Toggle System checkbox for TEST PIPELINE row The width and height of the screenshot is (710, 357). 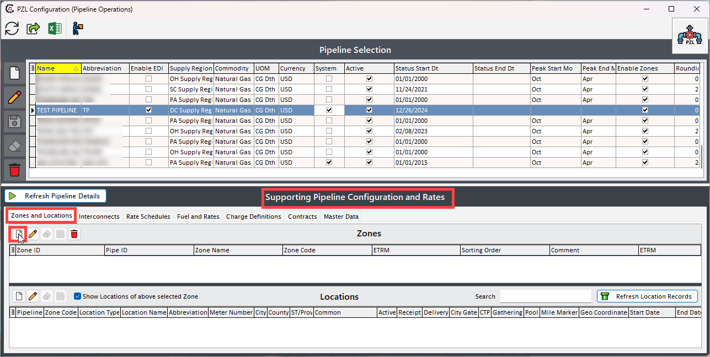pos(329,110)
